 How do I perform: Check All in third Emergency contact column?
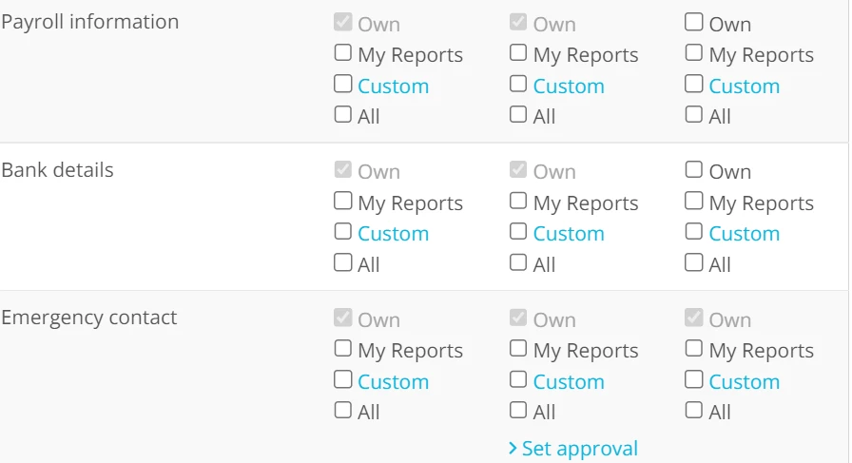[x=694, y=410]
